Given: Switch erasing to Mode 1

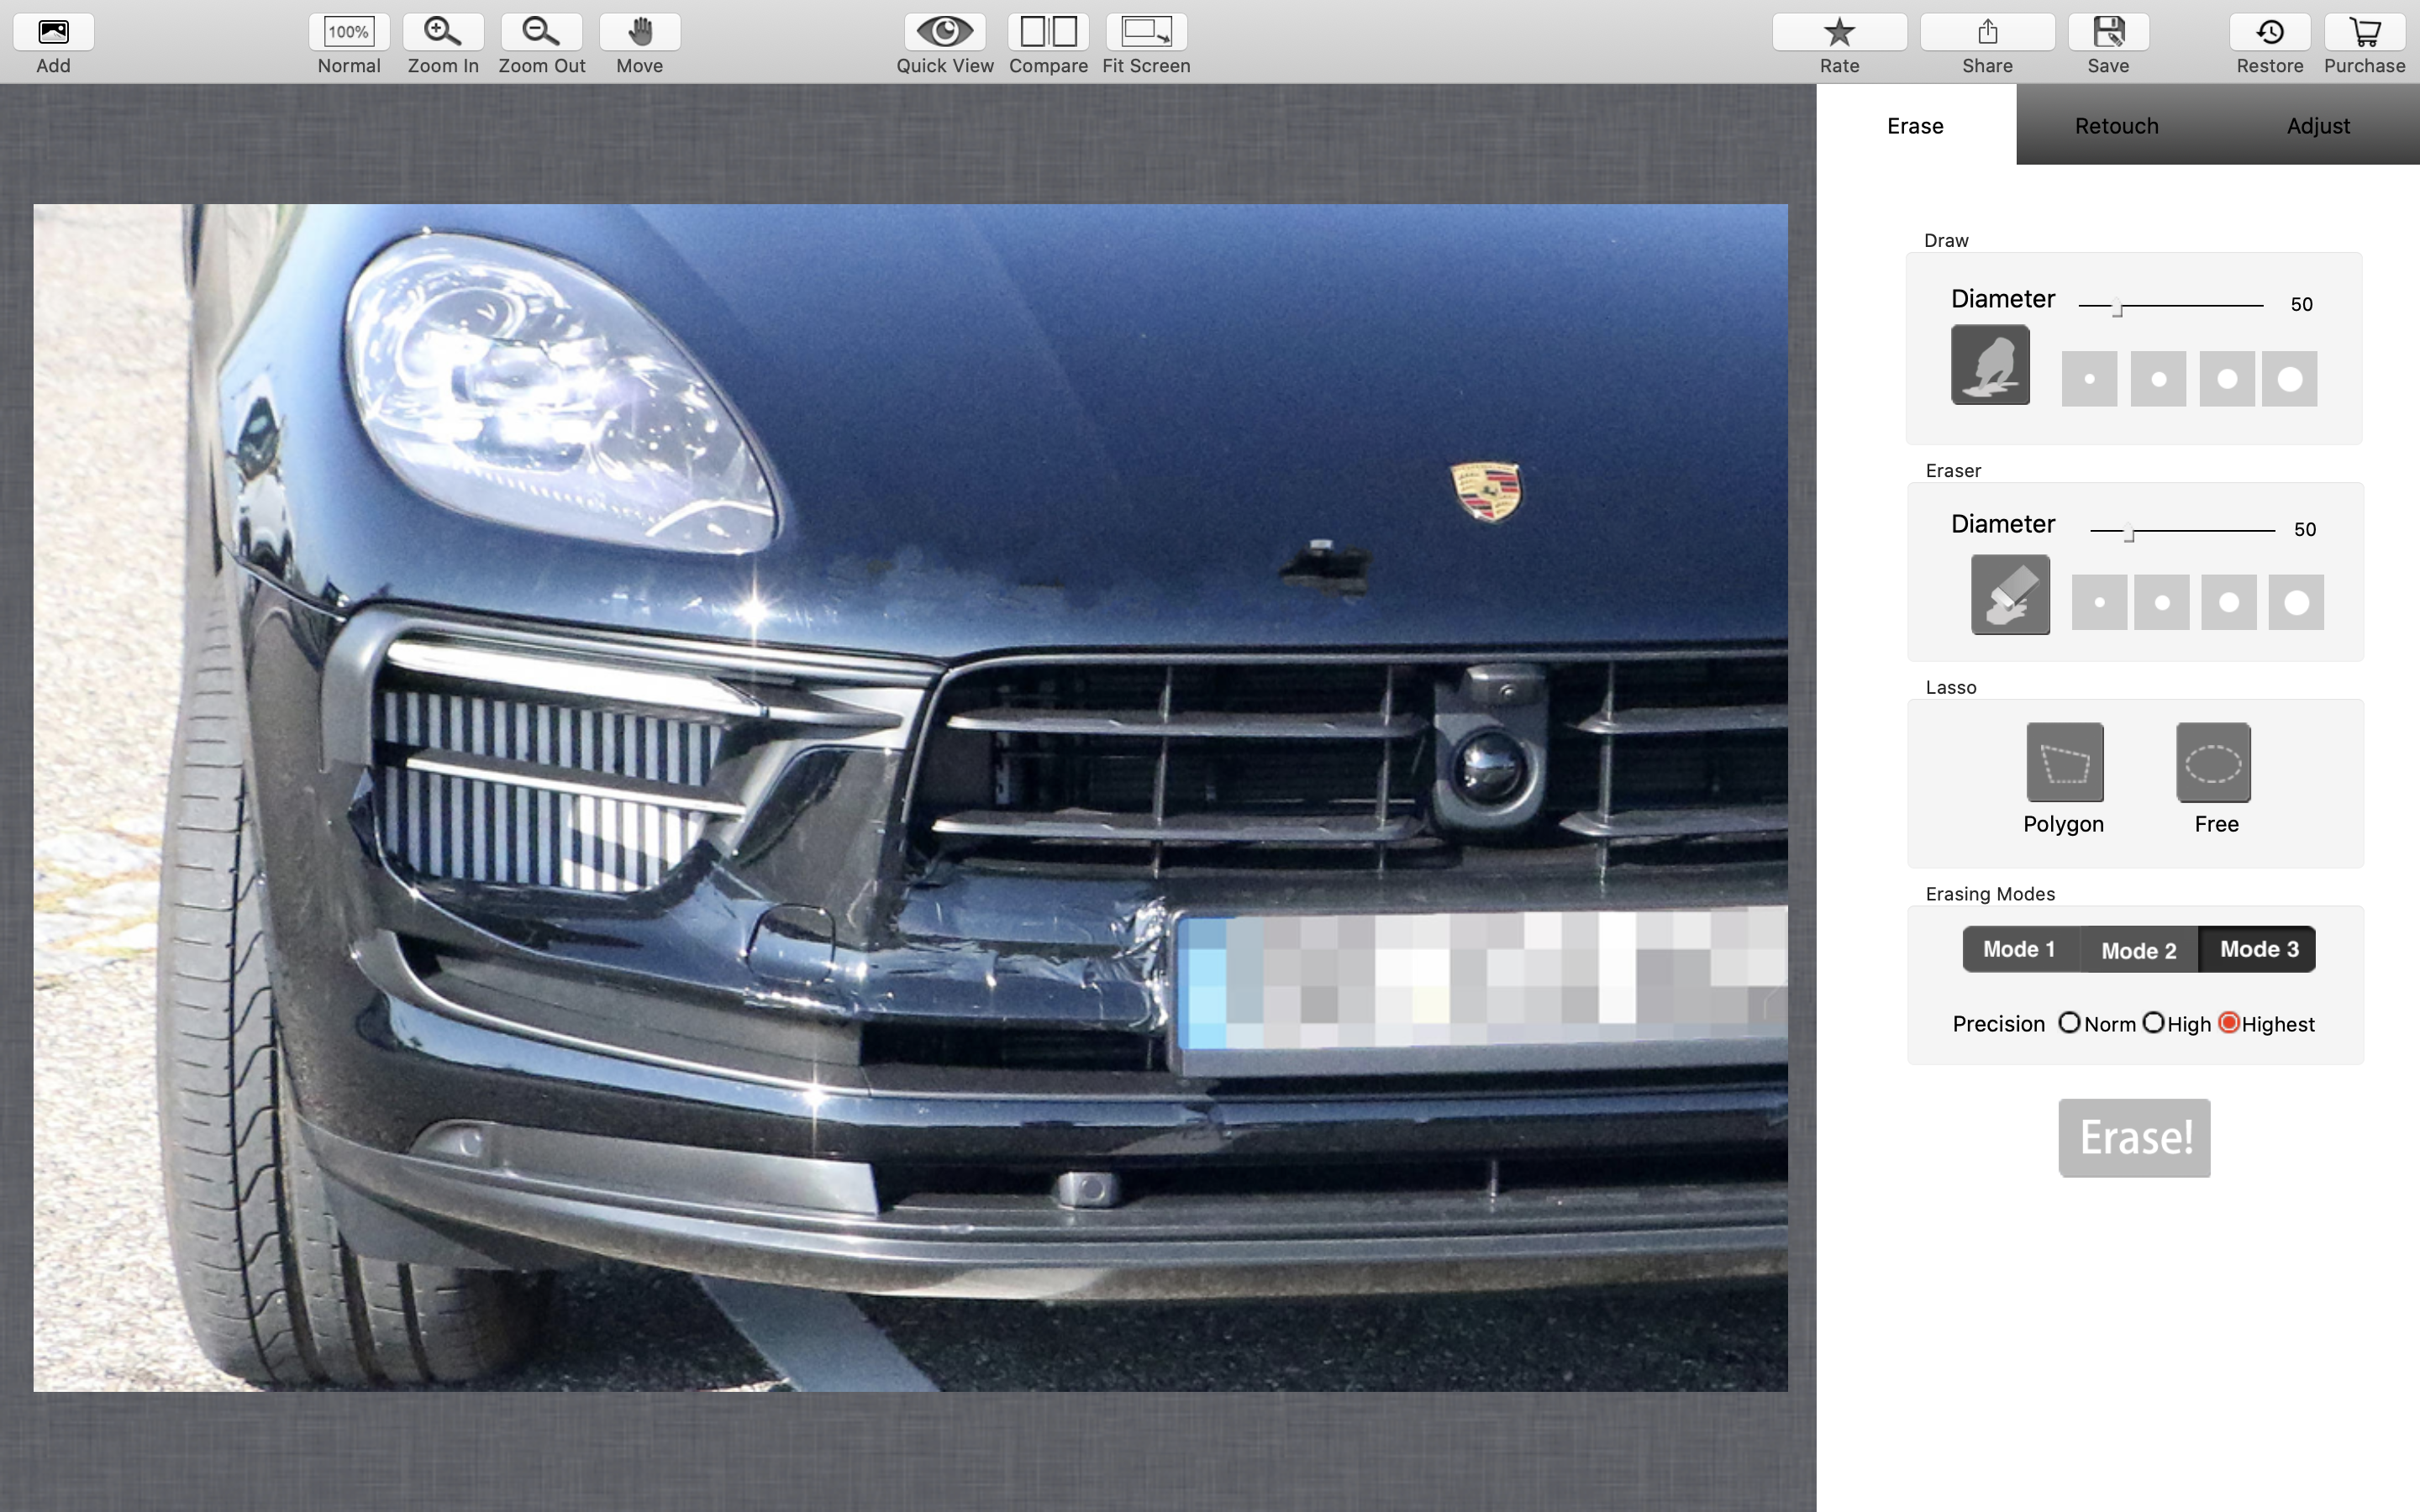Looking at the screenshot, I should point(2019,950).
